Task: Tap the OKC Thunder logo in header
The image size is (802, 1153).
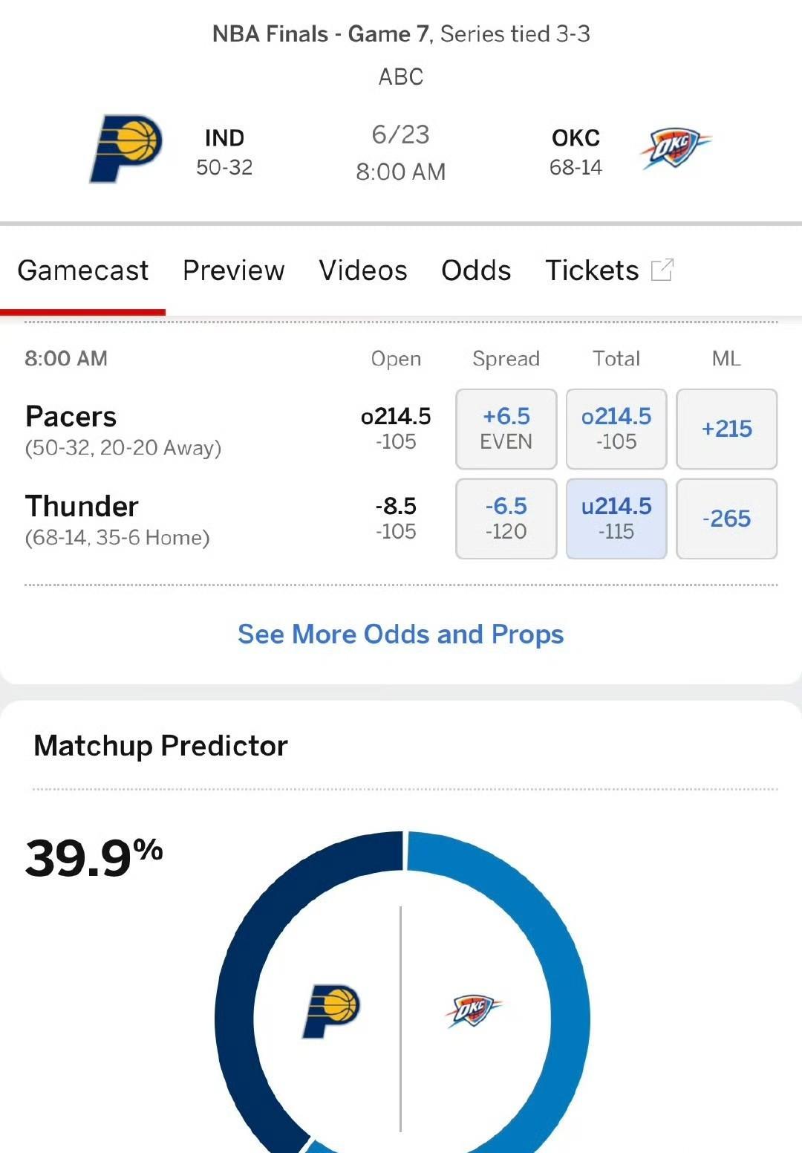Action: click(675, 148)
